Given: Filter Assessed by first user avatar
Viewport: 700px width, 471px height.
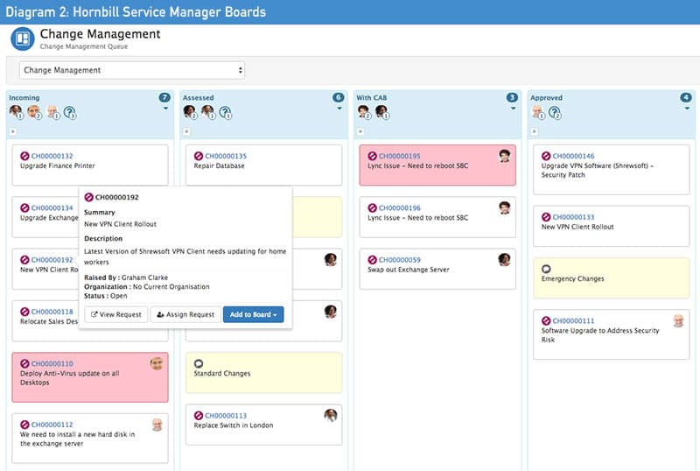Looking at the screenshot, I should coord(190,112).
